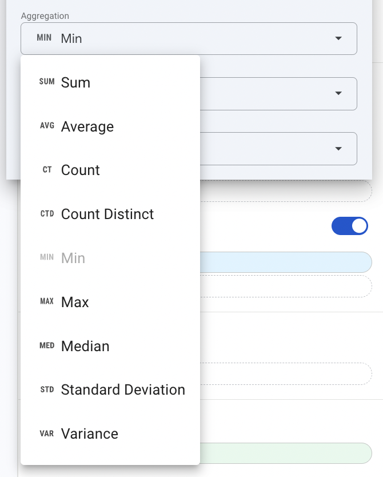Image resolution: width=383 pixels, height=477 pixels.
Task: Click the CT icon beside Count
Action: 46,170
